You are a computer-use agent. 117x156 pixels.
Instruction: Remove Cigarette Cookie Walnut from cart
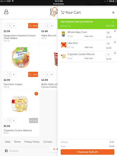[x=115, y=53]
